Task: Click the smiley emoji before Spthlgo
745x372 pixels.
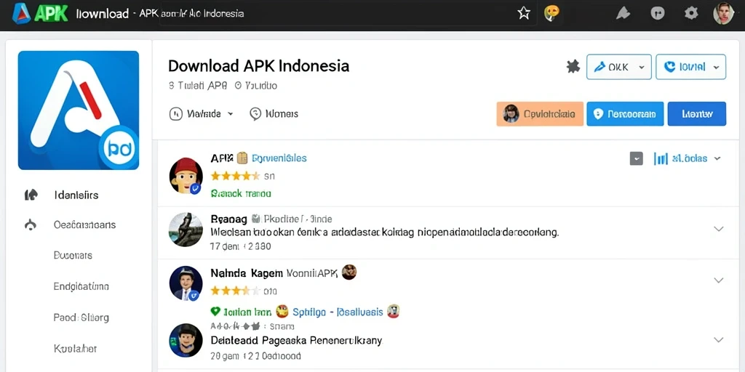Action: tap(282, 311)
